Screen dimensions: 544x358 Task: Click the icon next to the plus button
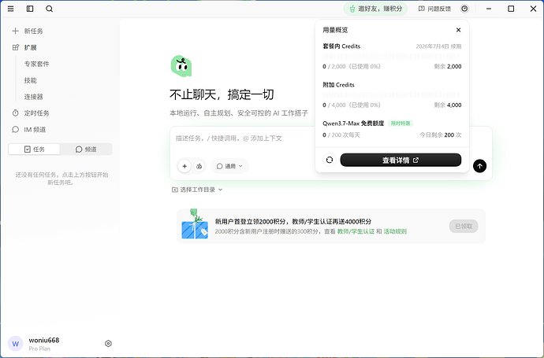[199, 166]
